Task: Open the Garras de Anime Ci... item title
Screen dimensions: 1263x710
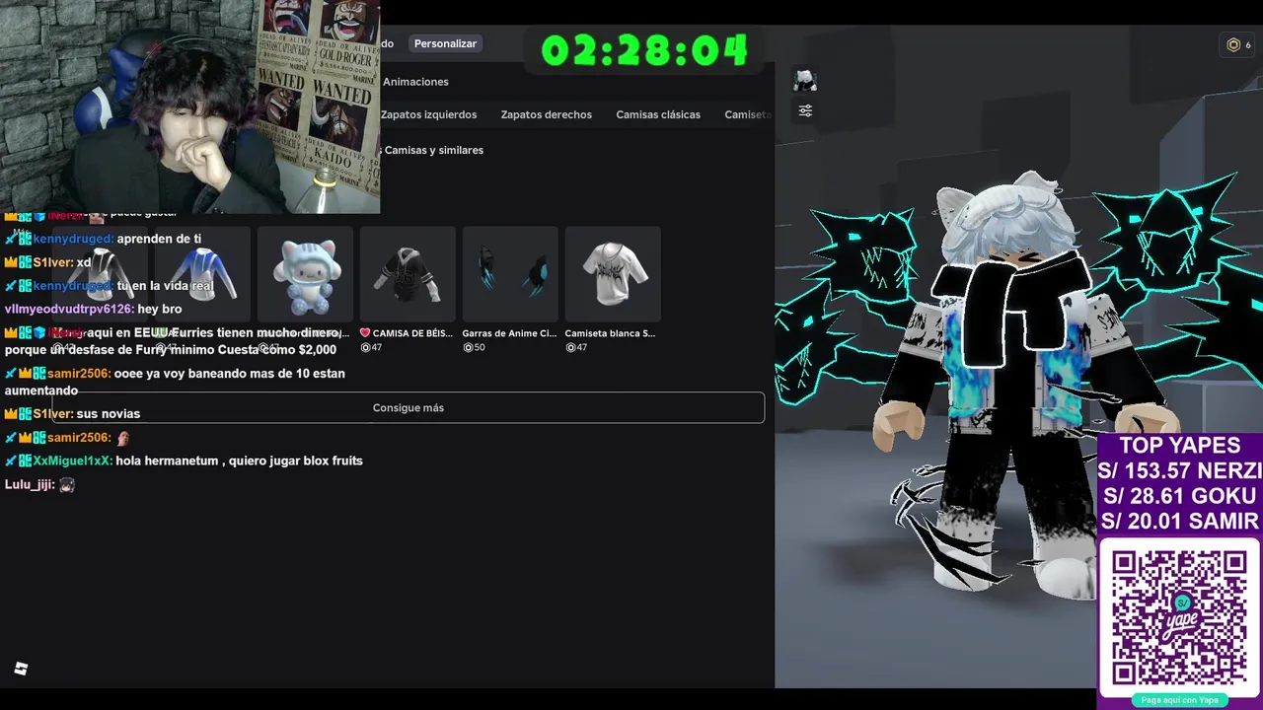Action: click(x=509, y=333)
